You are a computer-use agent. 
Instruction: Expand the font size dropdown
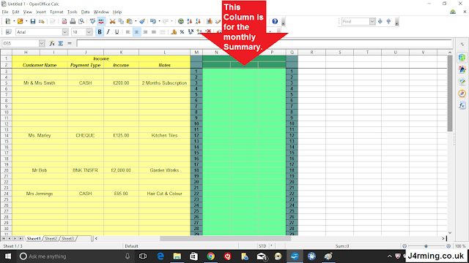[x=89, y=32]
